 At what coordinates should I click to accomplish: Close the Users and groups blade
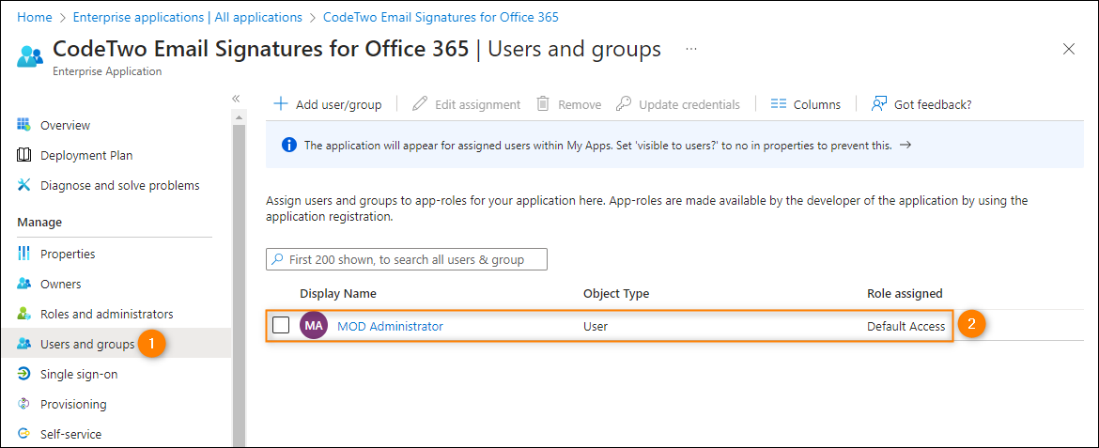coord(1069,49)
